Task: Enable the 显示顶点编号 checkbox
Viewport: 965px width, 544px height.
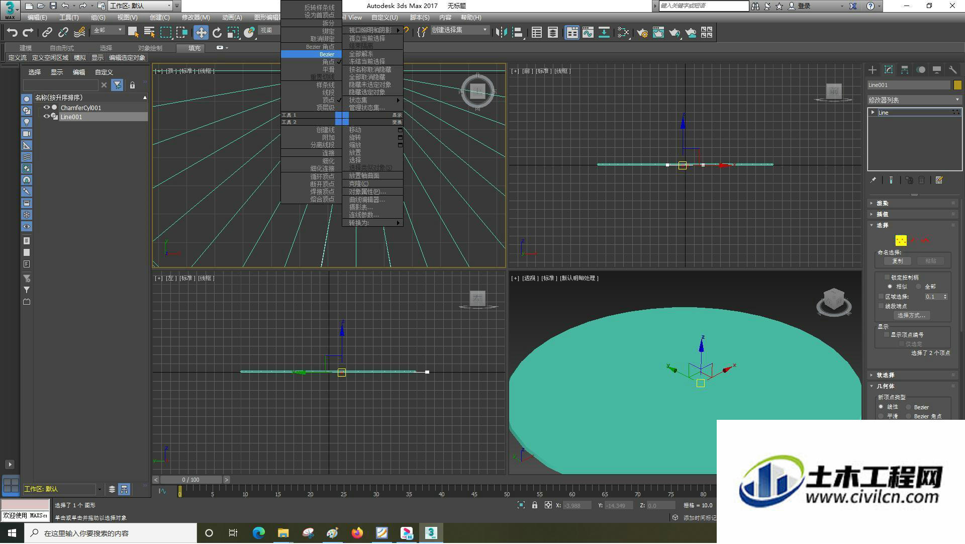Action: pos(887,335)
